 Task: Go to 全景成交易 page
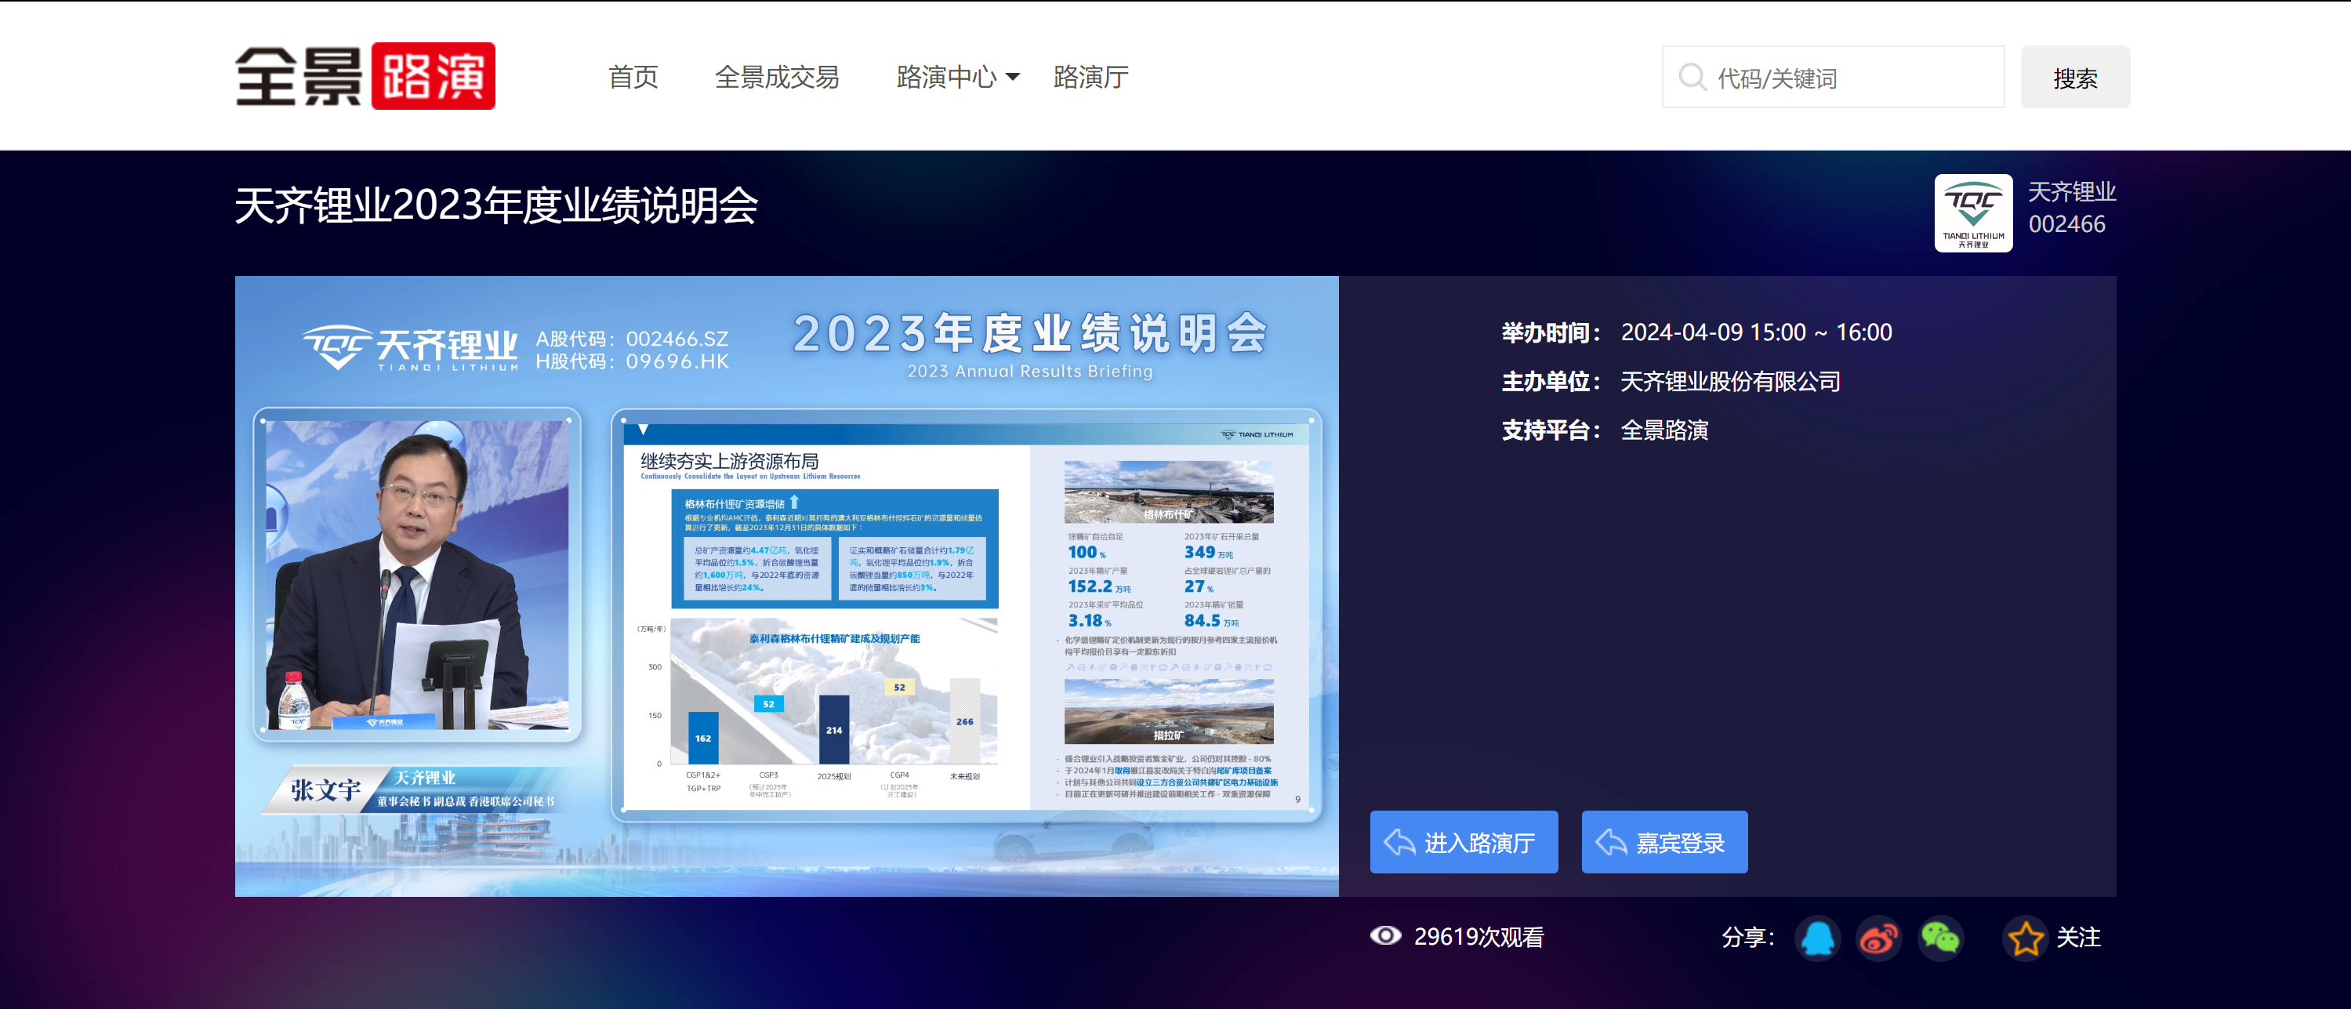[777, 78]
